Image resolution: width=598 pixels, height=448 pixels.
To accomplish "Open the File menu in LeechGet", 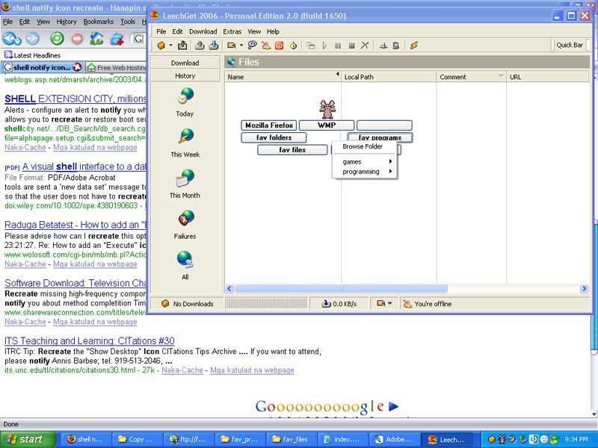I will (x=161, y=31).
